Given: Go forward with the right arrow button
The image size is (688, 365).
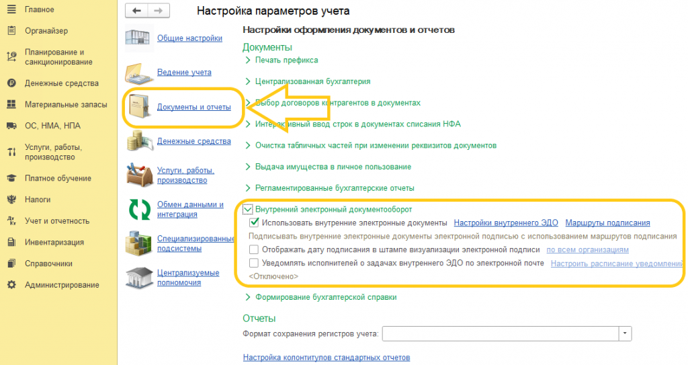Looking at the screenshot, I should pos(159,11).
